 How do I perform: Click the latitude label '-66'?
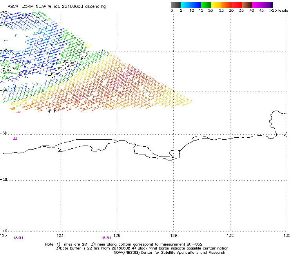pos(4,133)
